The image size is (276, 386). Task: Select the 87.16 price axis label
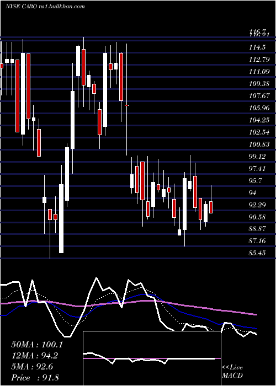click(257, 241)
